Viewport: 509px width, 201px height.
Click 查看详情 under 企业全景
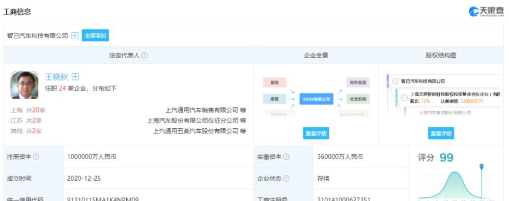[x=316, y=133]
